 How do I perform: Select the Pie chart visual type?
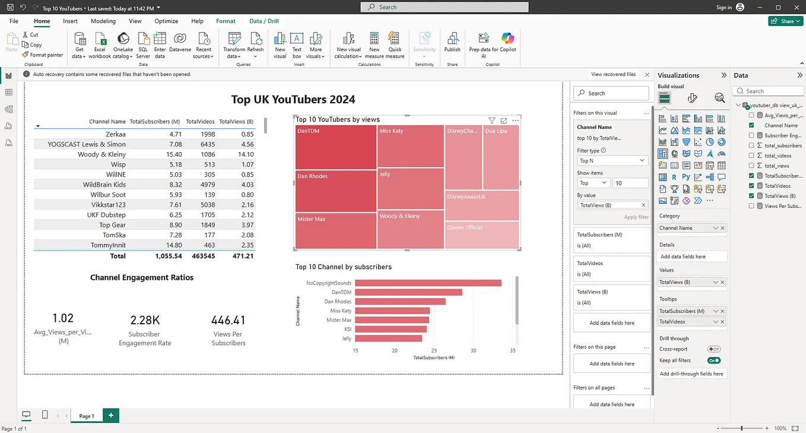710,142
